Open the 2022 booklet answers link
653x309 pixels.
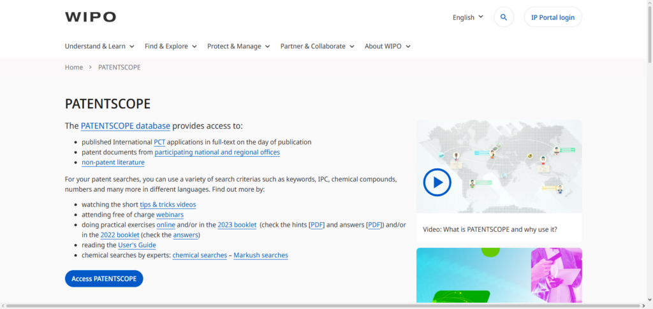click(186, 235)
